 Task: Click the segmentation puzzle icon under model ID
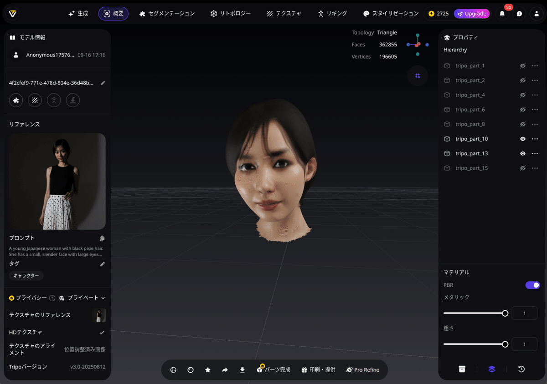pyautogui.click(x=16, y=100)
